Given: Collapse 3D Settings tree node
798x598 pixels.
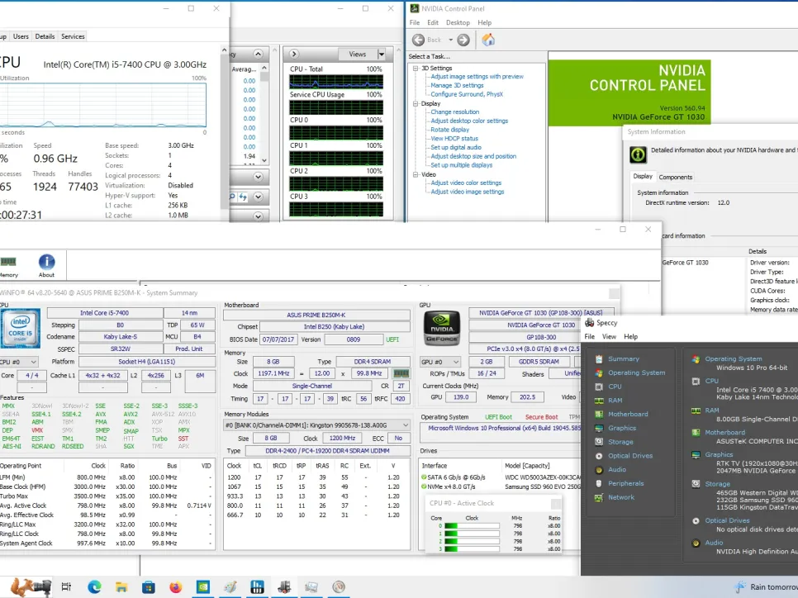Looking at the screenshot, I should [x=416, y=69].
